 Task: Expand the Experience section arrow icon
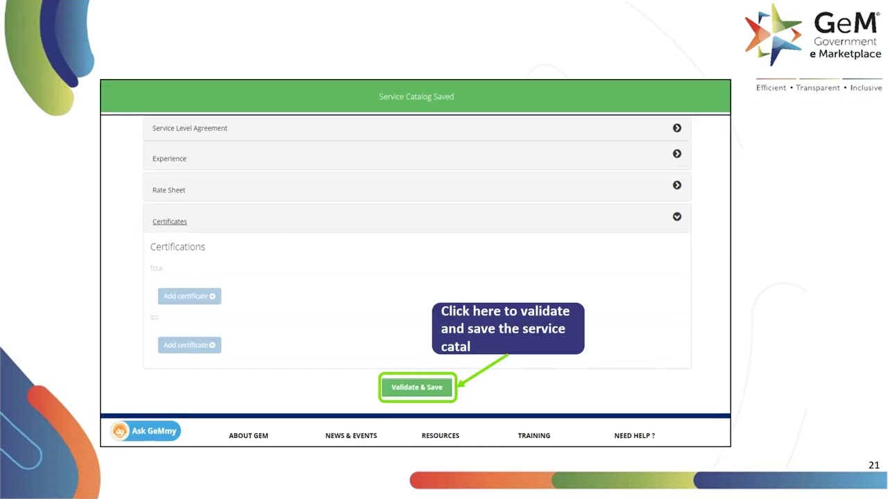pos(677,154)
